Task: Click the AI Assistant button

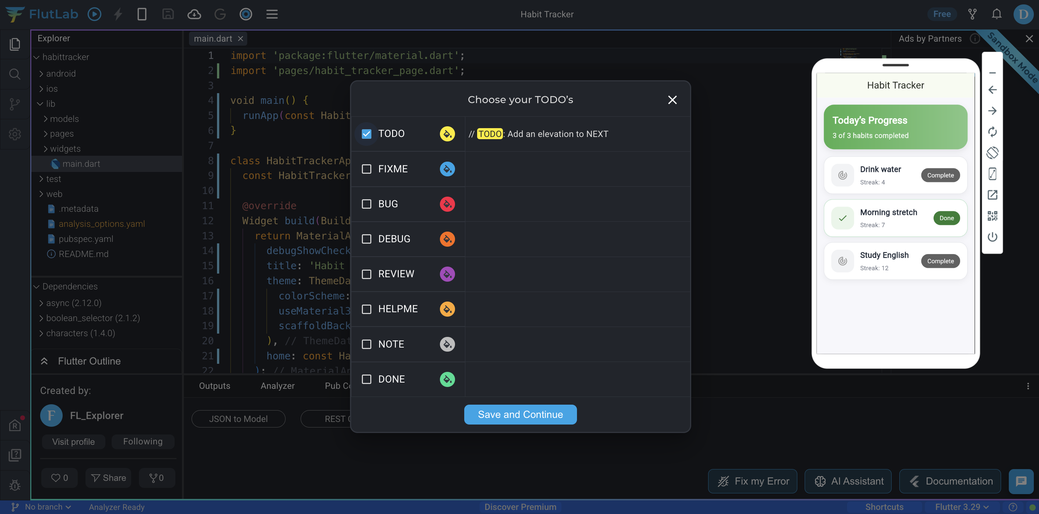Action: pyautogui.click(x=848, y=481)
